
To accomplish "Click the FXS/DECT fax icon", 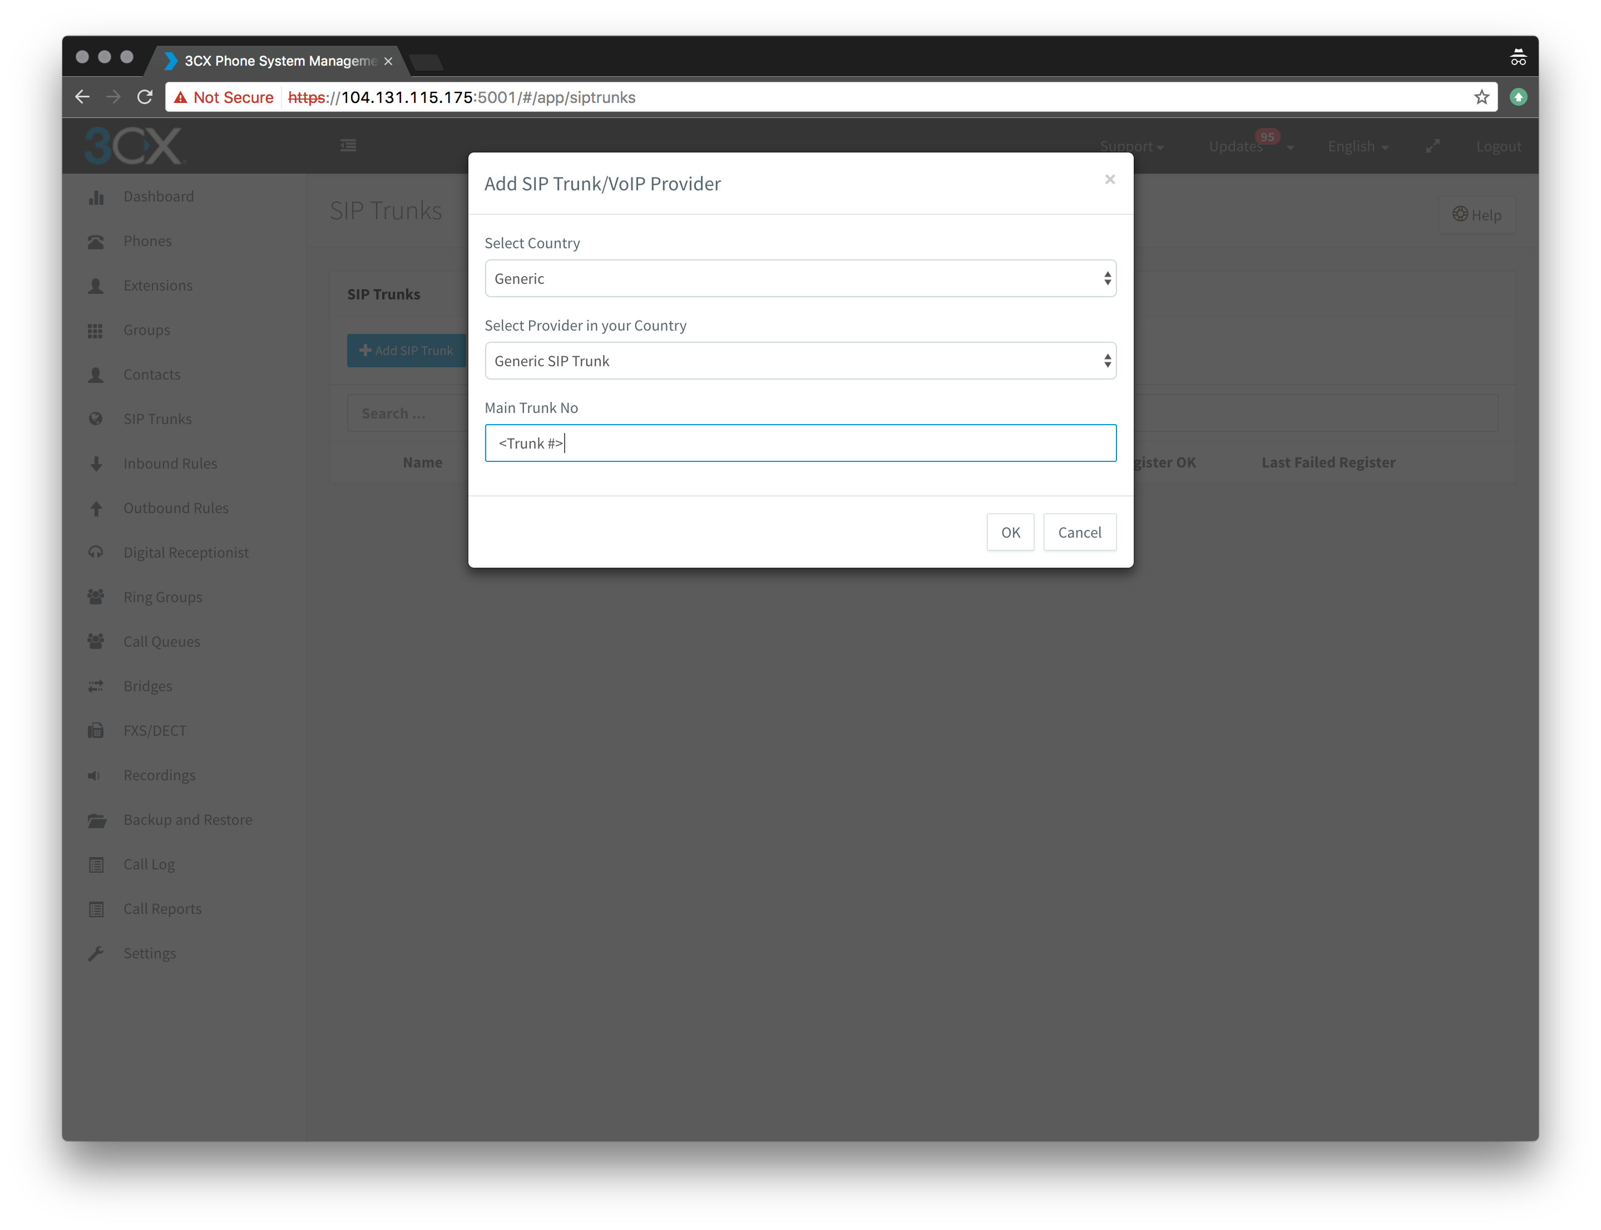I will coord(96,731).
